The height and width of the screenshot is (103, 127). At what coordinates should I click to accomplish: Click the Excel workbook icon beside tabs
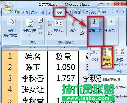tap(17, 11)
